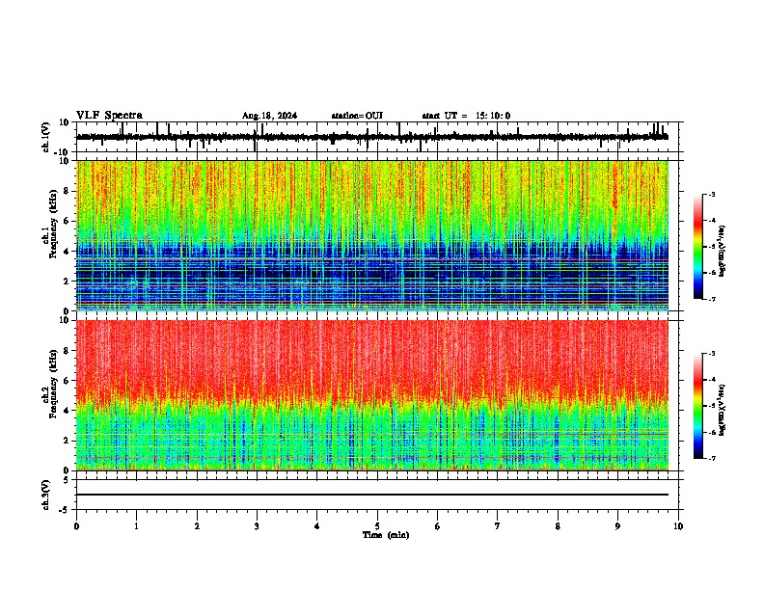This screenshot has width=764, height=590.
Task: Select the "Time (min)" axis title
Action: (x=386, y=535)
